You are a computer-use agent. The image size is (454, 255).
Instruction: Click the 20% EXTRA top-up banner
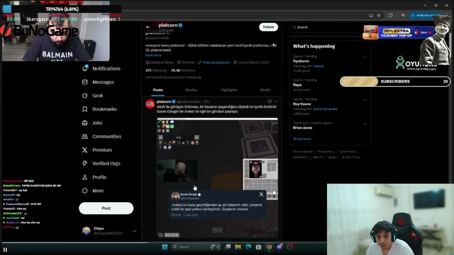point(399,32)
